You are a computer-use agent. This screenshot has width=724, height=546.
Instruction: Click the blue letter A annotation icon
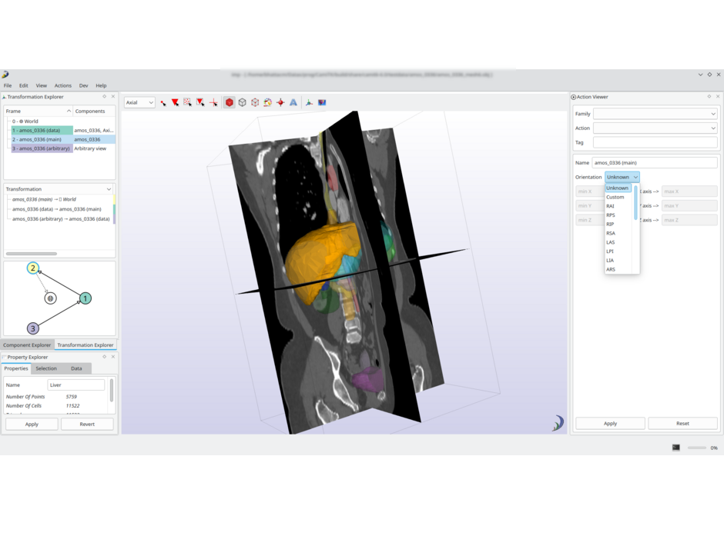(x=293, y=102)
